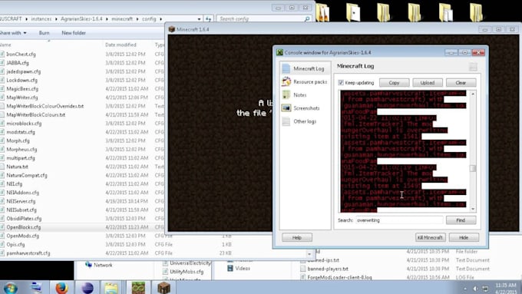Open Minecraft Log tab in console window

click(305, 68)
